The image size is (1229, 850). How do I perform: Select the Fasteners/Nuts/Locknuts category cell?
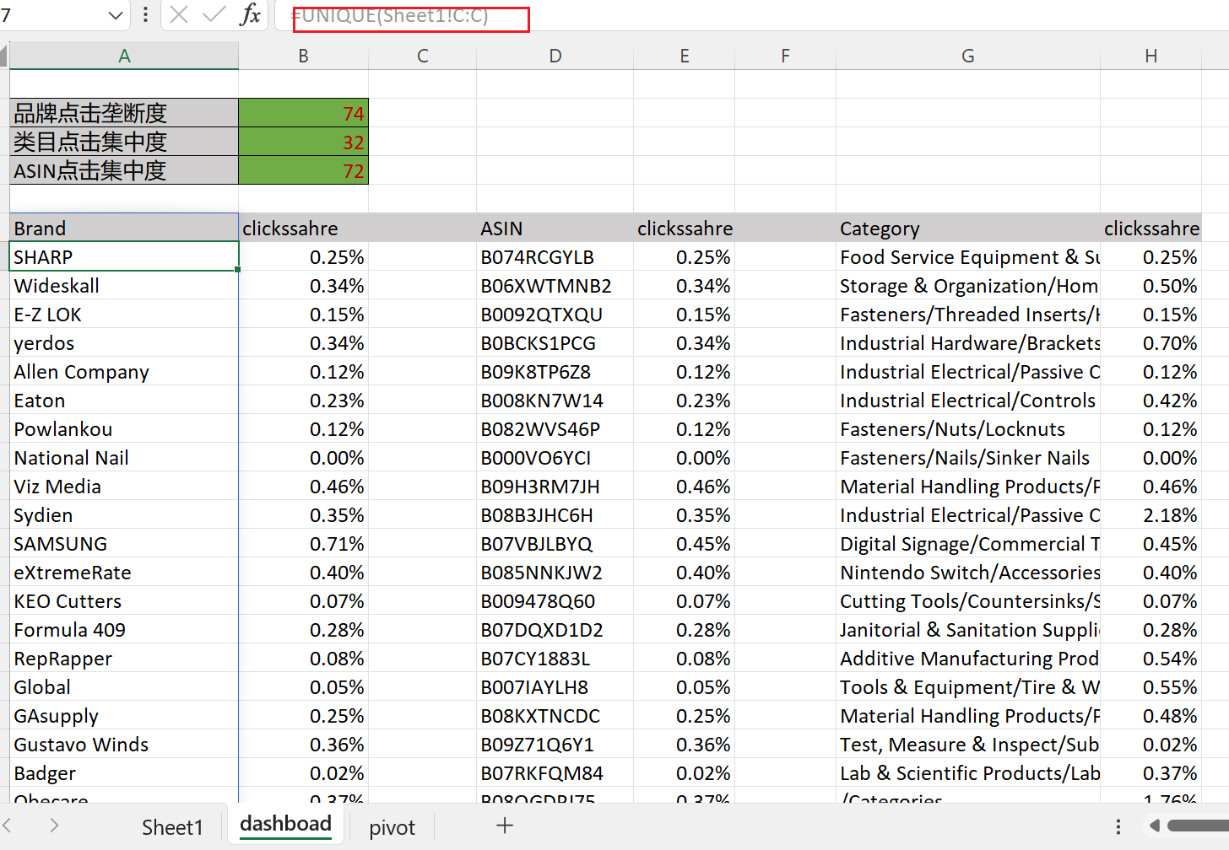[968, 428]
